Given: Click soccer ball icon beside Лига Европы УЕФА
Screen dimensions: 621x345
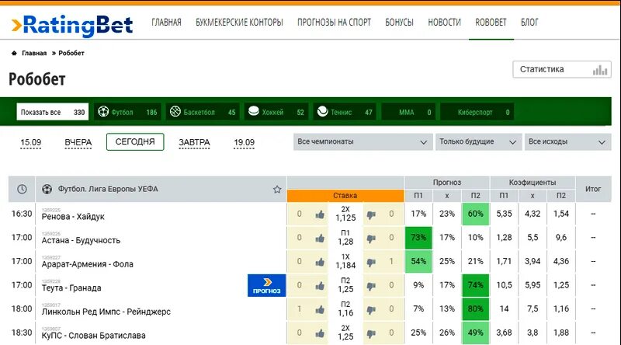Looking at the screenshot, I should click(47, 189).
